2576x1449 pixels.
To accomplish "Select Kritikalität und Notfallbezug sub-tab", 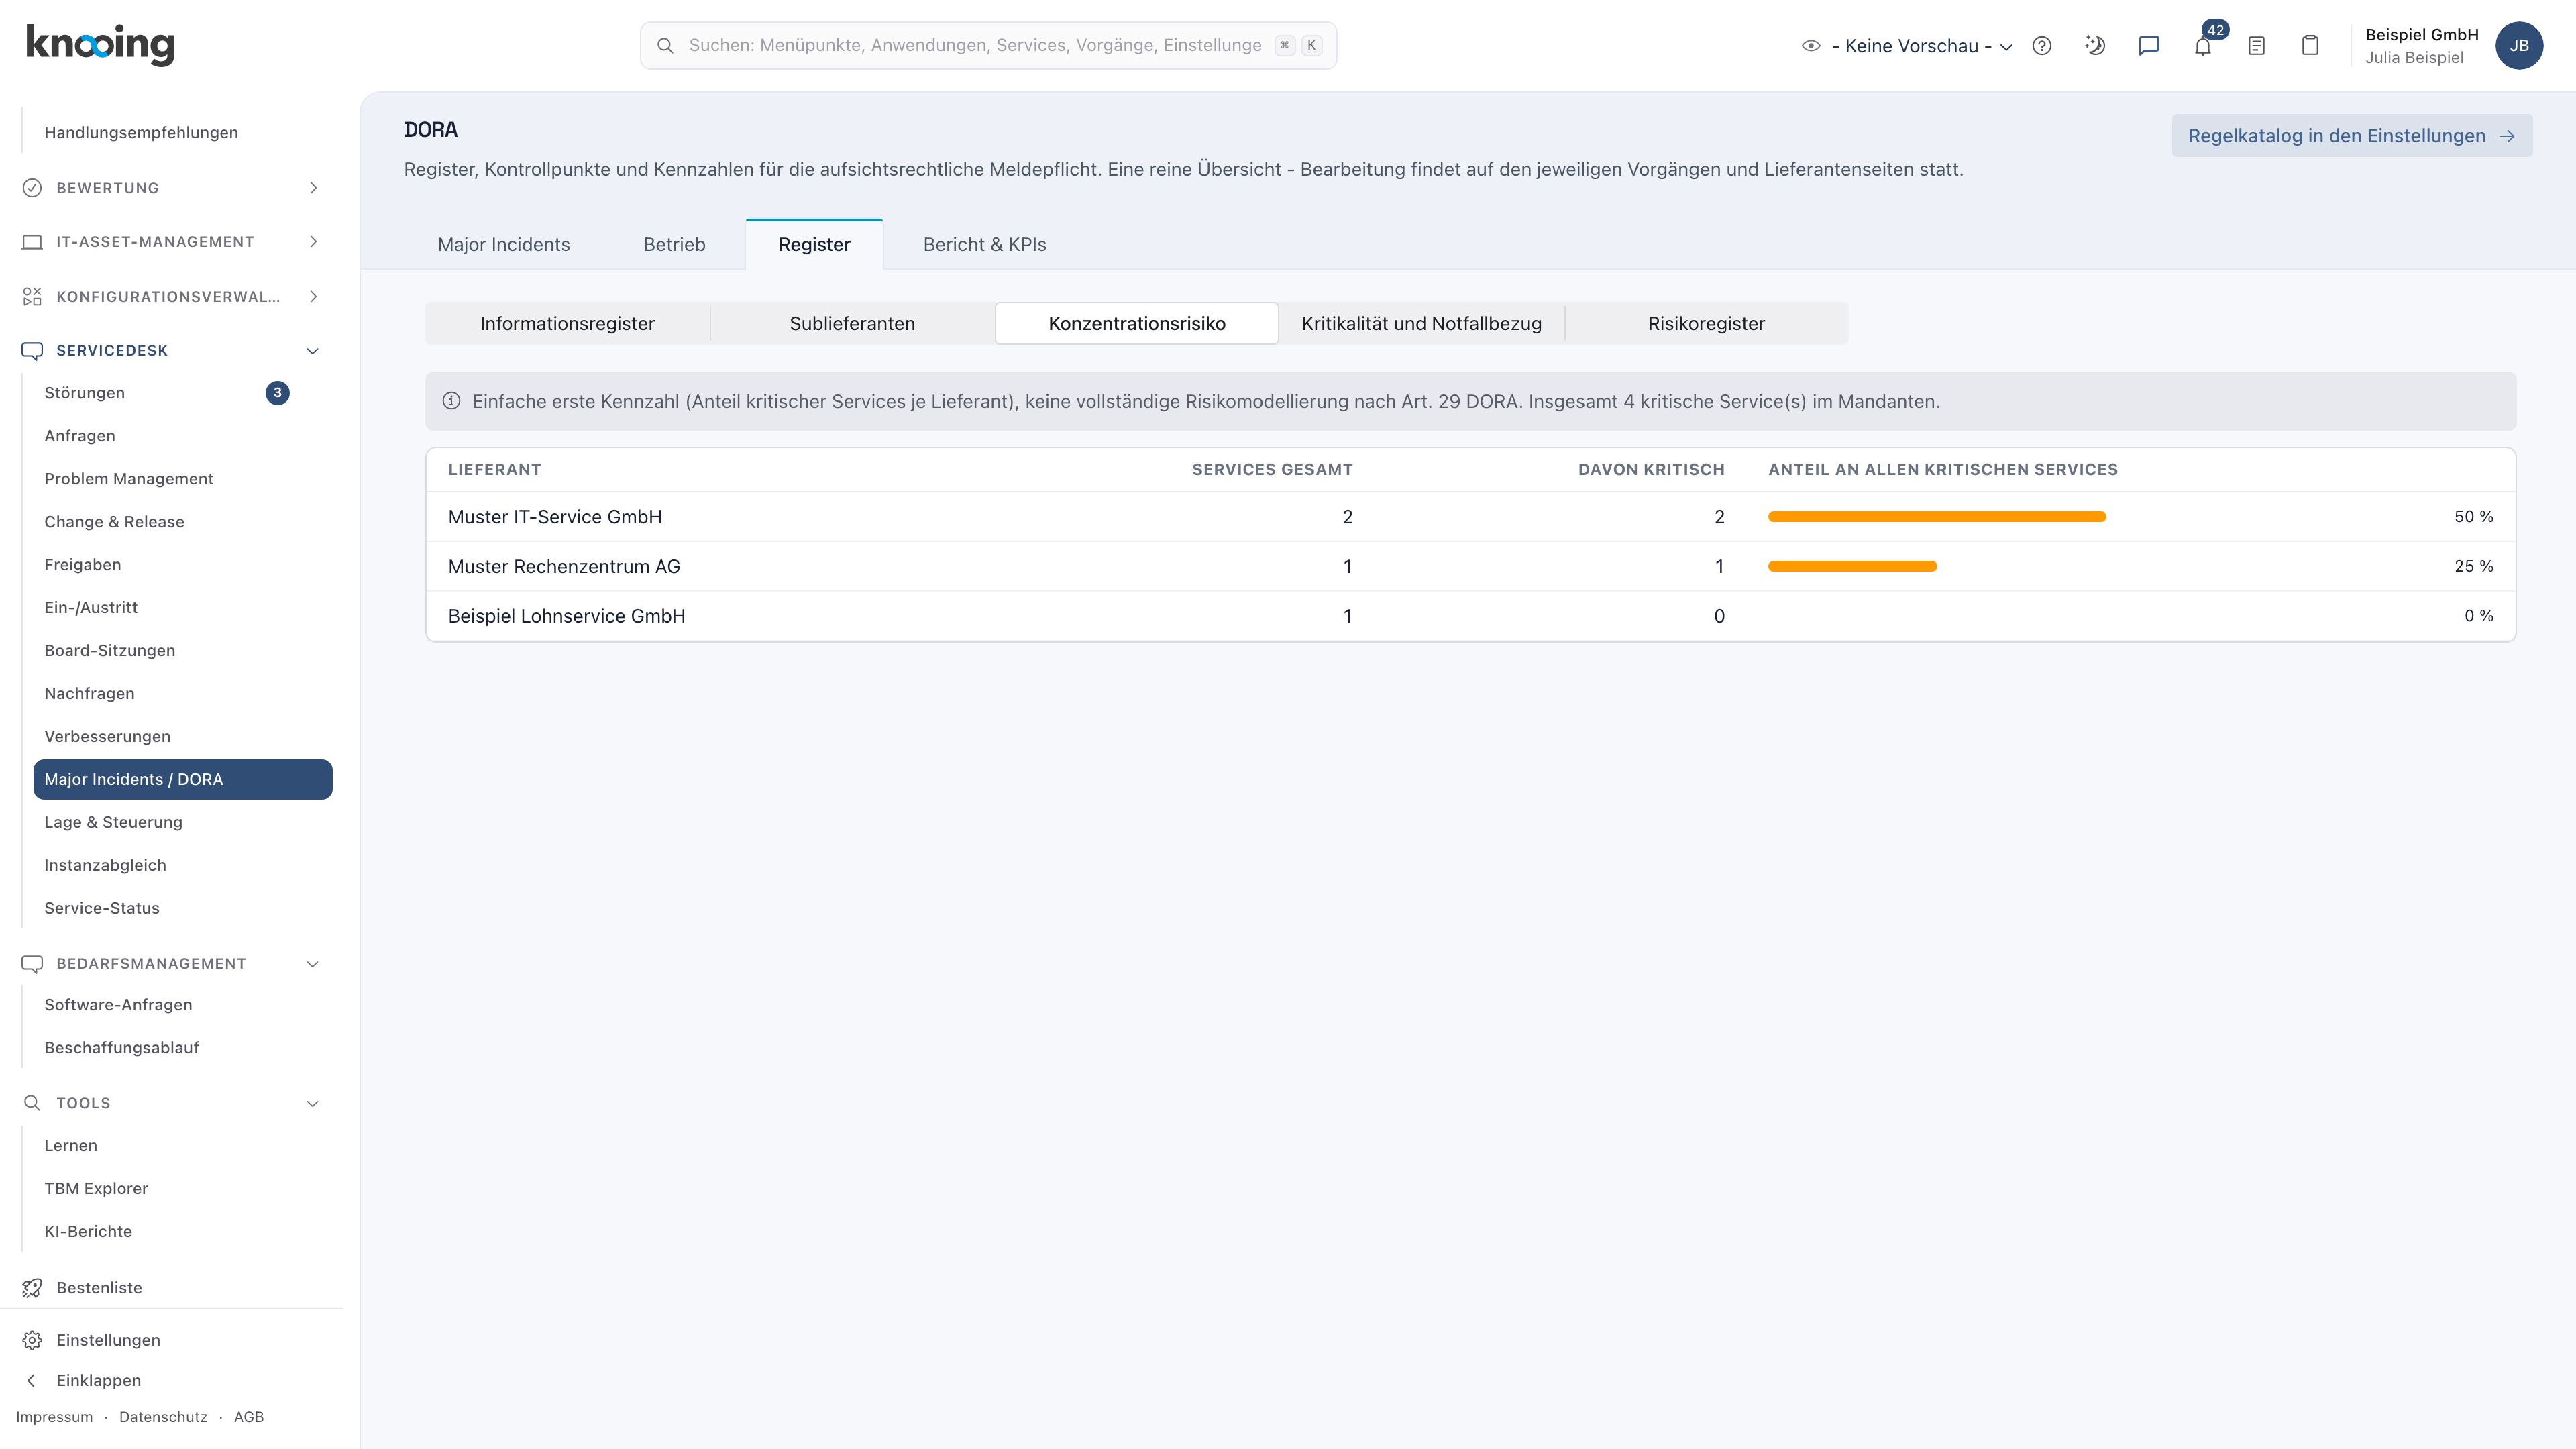I will click(x=1421, y=324).
